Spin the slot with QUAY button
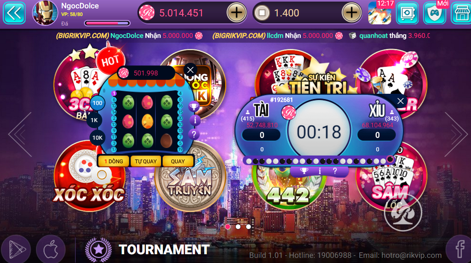The image size is (471, 263). click(x=178, y=161)
